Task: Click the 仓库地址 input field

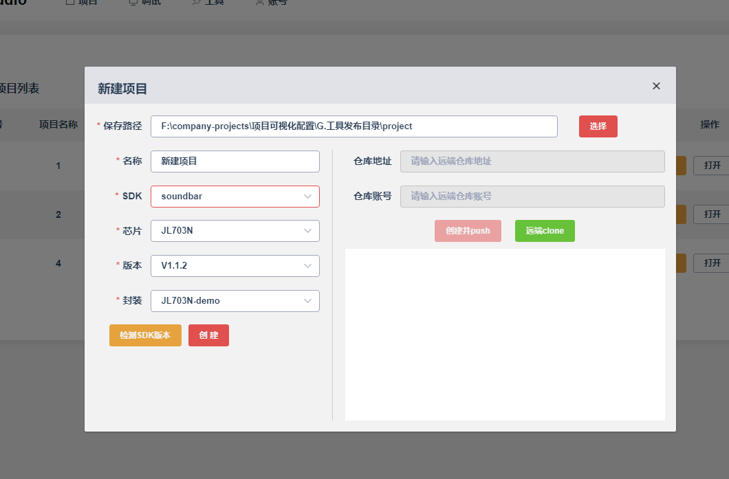Action: 532,161
